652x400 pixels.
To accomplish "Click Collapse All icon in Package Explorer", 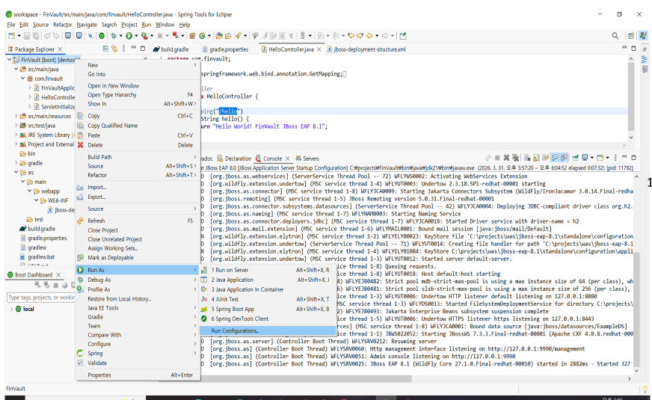I will [105, 49].
